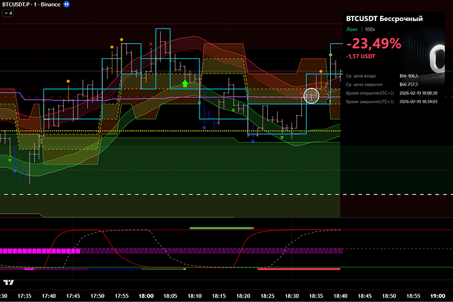Viewport: 453px width, 302px height.
Task: Click the 17:45 label on time axis
Action: 72,295
